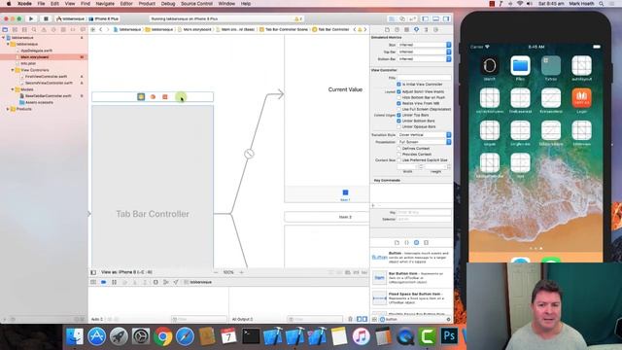
Task: Pause execution in the debug bar
Action: tap(115, 282)
